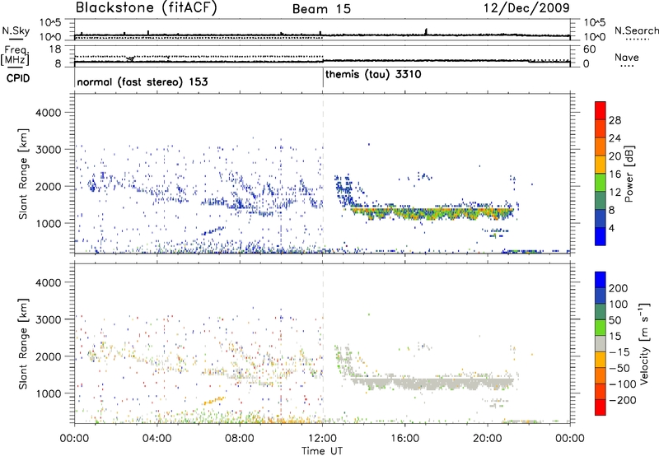Click the 'Velocity [m s⁻¹]' colorbar label

(x=643, y=343)
